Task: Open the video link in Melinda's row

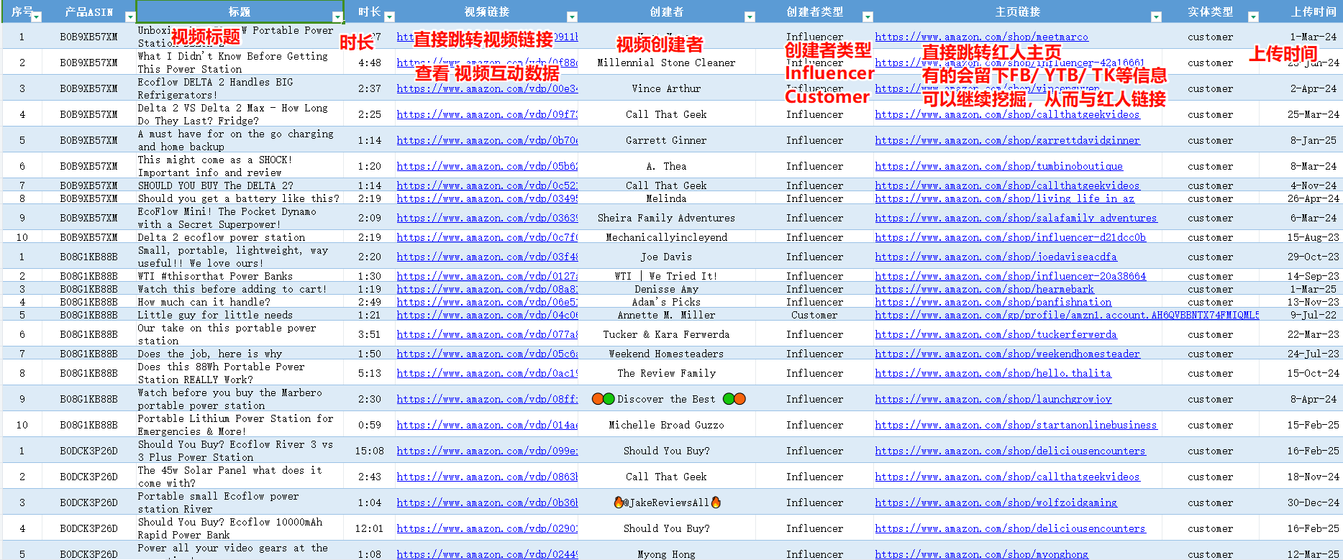Action: tap(487, 198)
